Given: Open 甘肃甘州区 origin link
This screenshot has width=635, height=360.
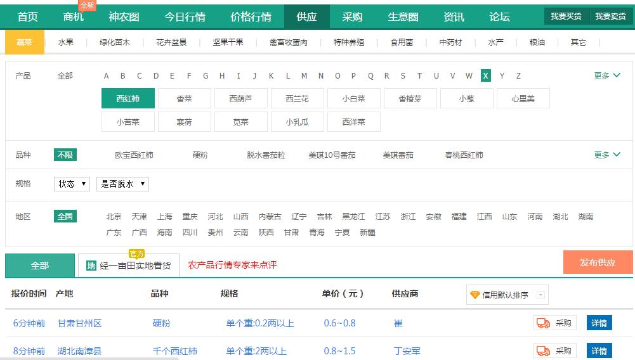Looking at the screenshot, I should (x=79, y=323).
